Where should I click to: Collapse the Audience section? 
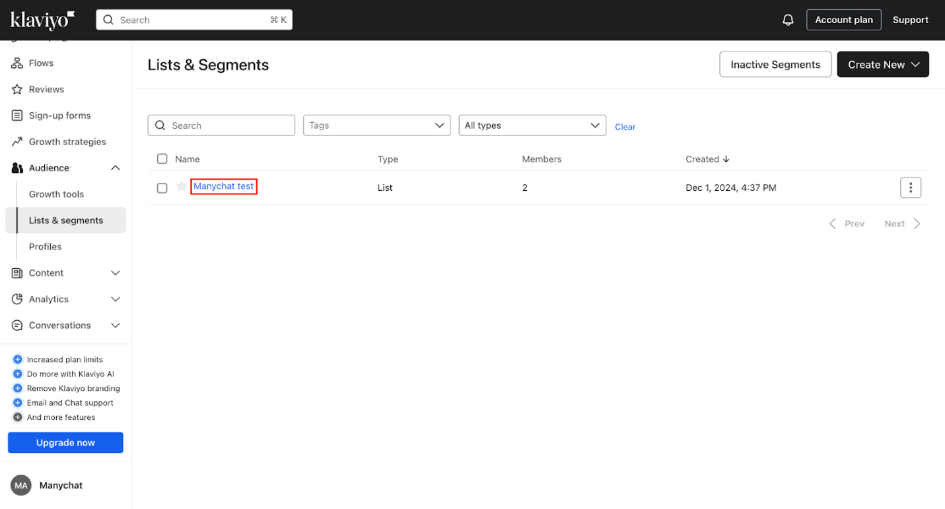(115, 168)
